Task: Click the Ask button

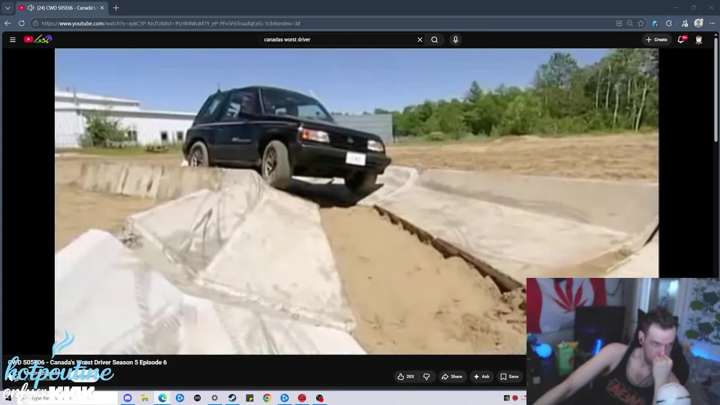Action: point(481,376)
